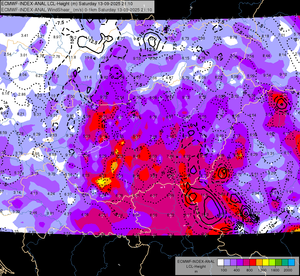The height and width of the screenshot is (276, 300).
Task: Click the legend tick label '1600'
Action: coord(275,270)
